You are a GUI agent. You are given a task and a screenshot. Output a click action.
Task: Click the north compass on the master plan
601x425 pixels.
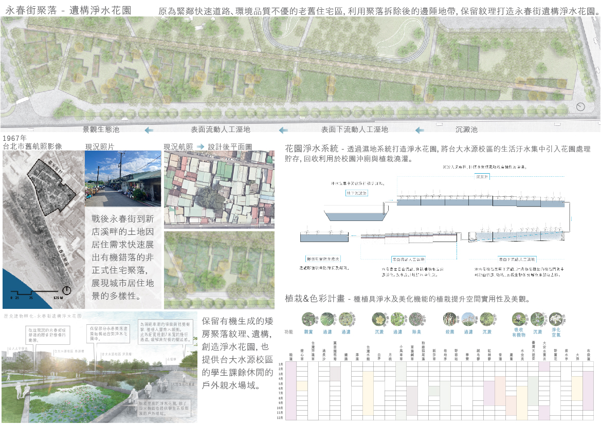click(x=580, y=107)
